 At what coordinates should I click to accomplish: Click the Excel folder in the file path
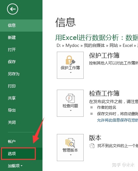coord(128,46)
